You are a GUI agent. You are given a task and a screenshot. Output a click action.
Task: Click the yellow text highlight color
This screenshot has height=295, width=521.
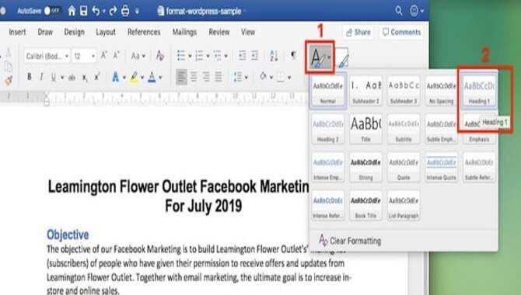[134, 77]
